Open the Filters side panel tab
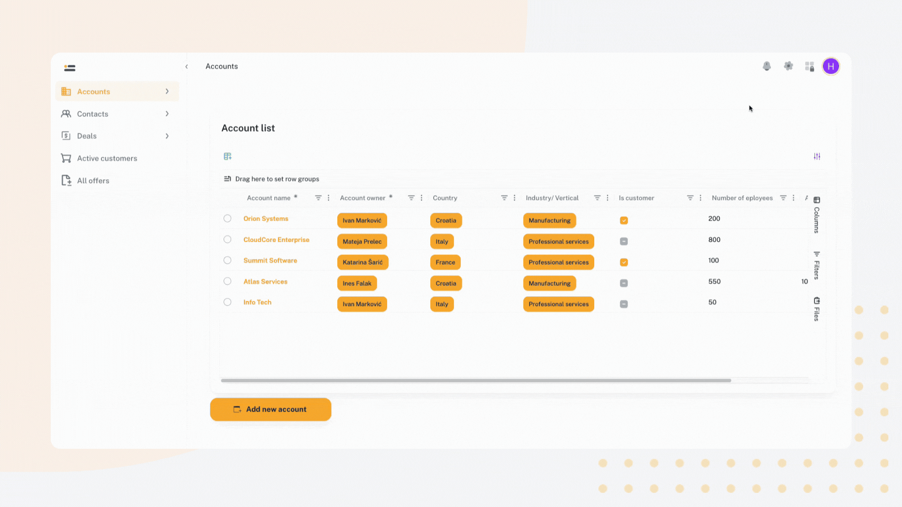 pyautogui.click(x=816, y=266)
